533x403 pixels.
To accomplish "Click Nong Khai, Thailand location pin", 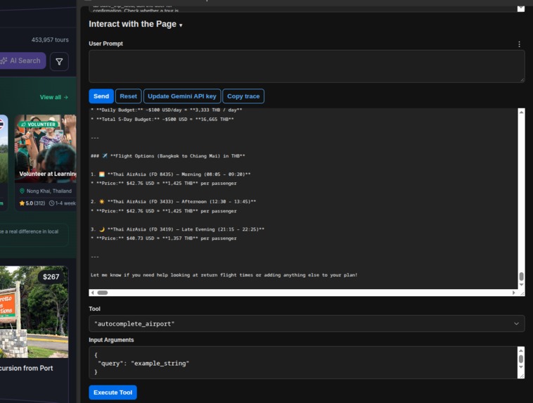I will (22, 191).
